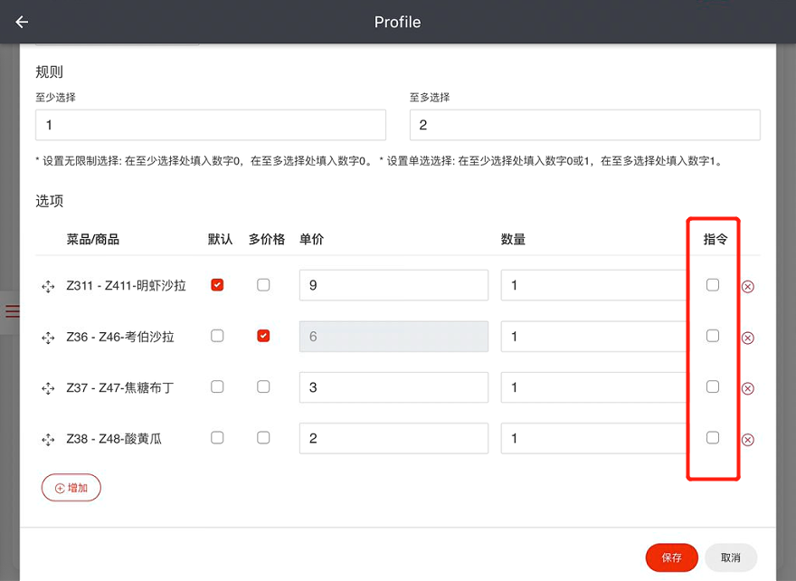Check 指令 for Z37 焦糖布丁
The height and width of the screenshot is (581, 796).
[713, 387]
